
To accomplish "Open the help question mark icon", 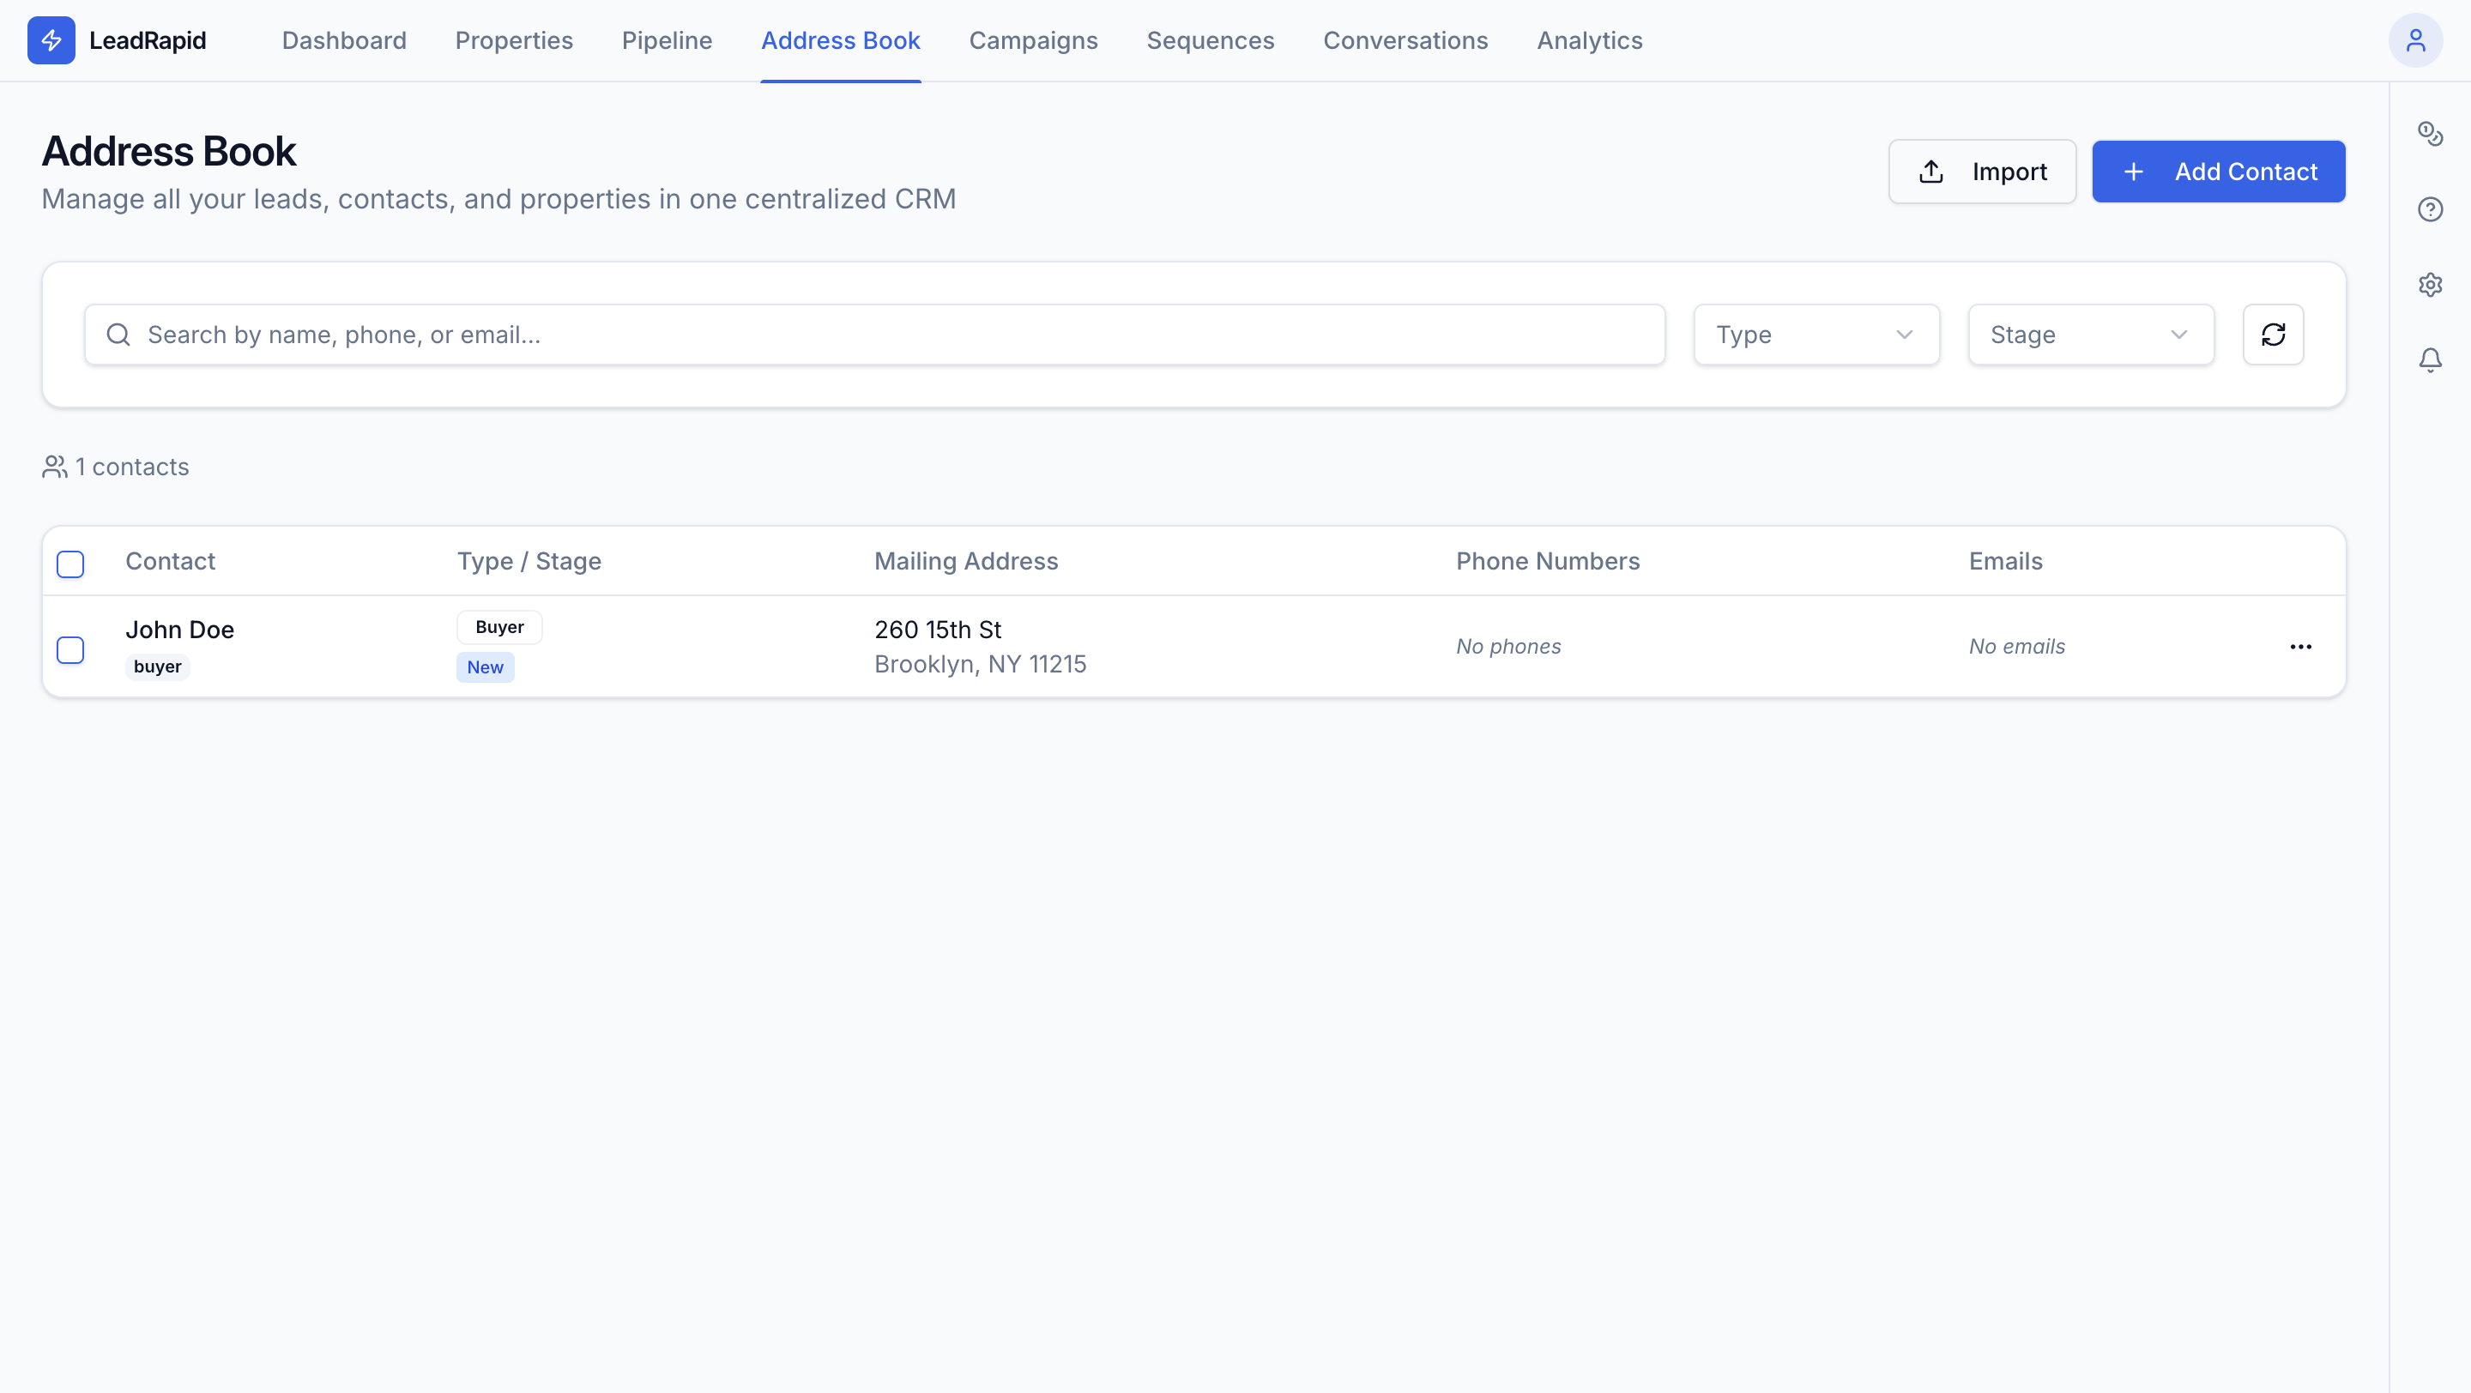I will [2430, 209].
